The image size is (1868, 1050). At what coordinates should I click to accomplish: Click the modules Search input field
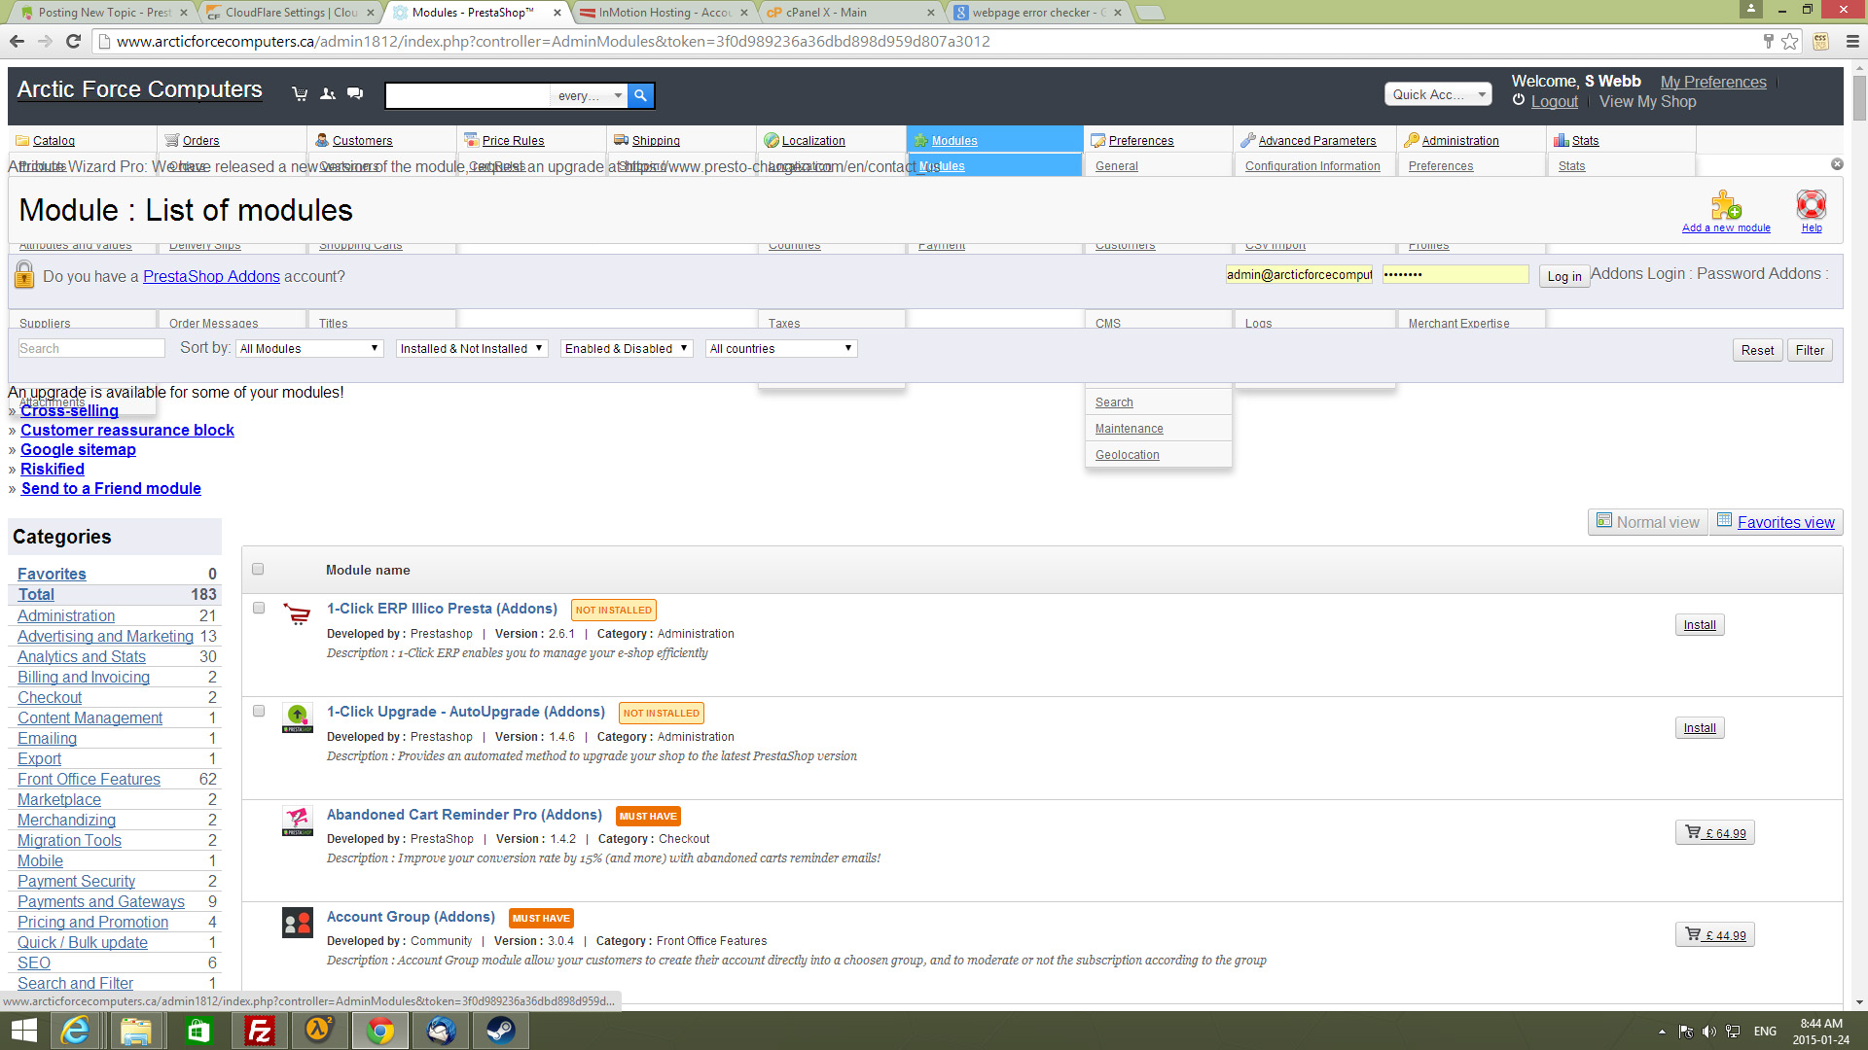click(91, 348)
